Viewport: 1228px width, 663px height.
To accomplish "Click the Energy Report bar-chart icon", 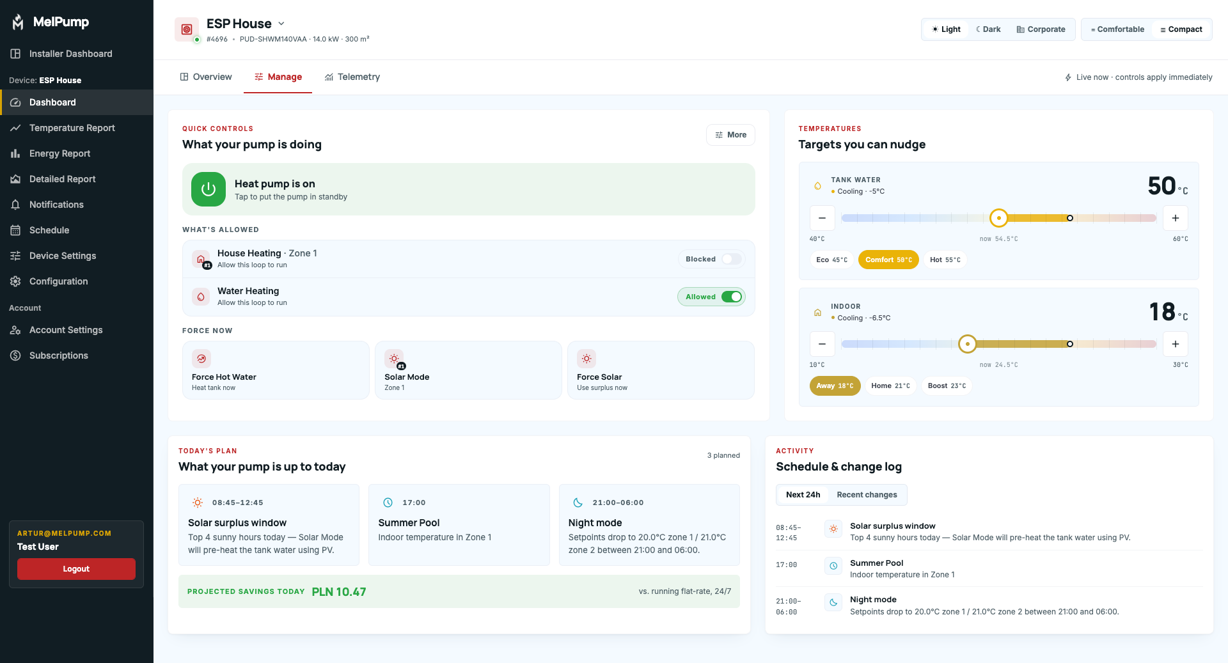I will click(x=15, y=153).
